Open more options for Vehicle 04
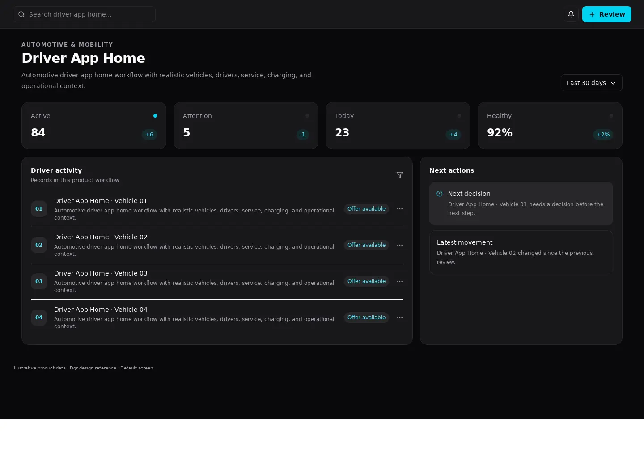This screenshot has height=458, width=644. [400, 318]
